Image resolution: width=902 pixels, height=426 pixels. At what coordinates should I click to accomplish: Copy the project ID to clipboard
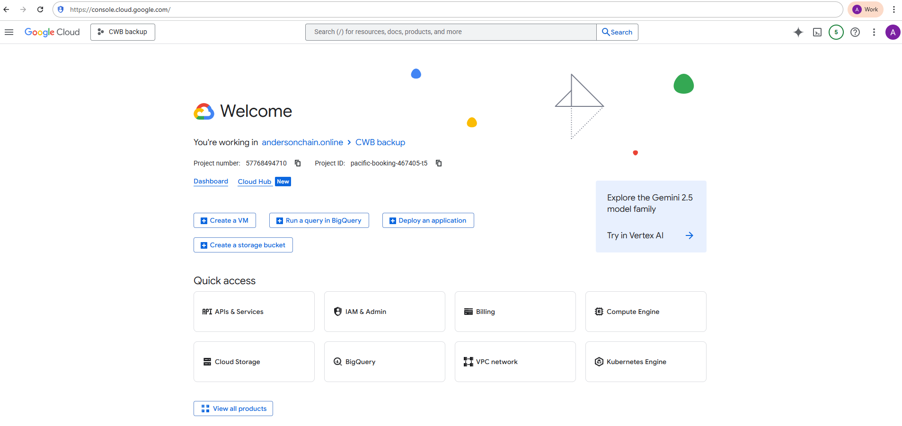pos(439,163)
